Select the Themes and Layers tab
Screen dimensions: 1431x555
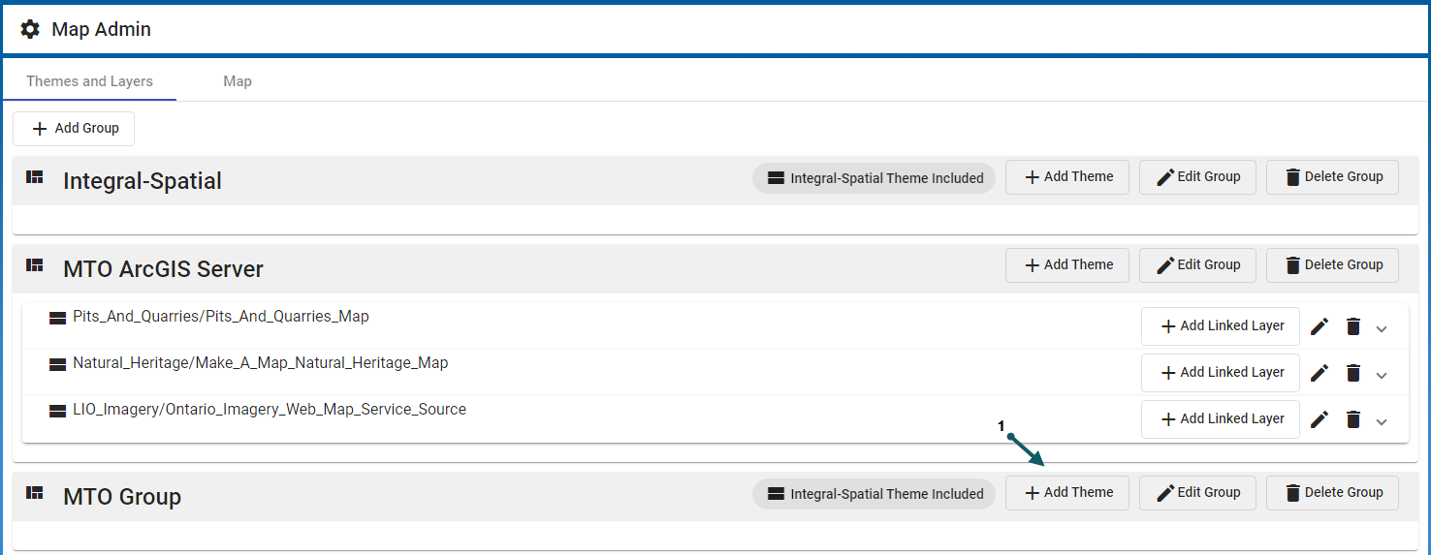[89, 81]
